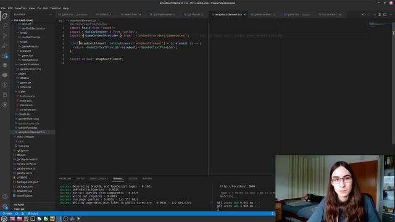Image resolution: width=395 pixels, height=222 pixels.
Task: Switch to the OUTPUT panel tab
Action: point(80,179)
